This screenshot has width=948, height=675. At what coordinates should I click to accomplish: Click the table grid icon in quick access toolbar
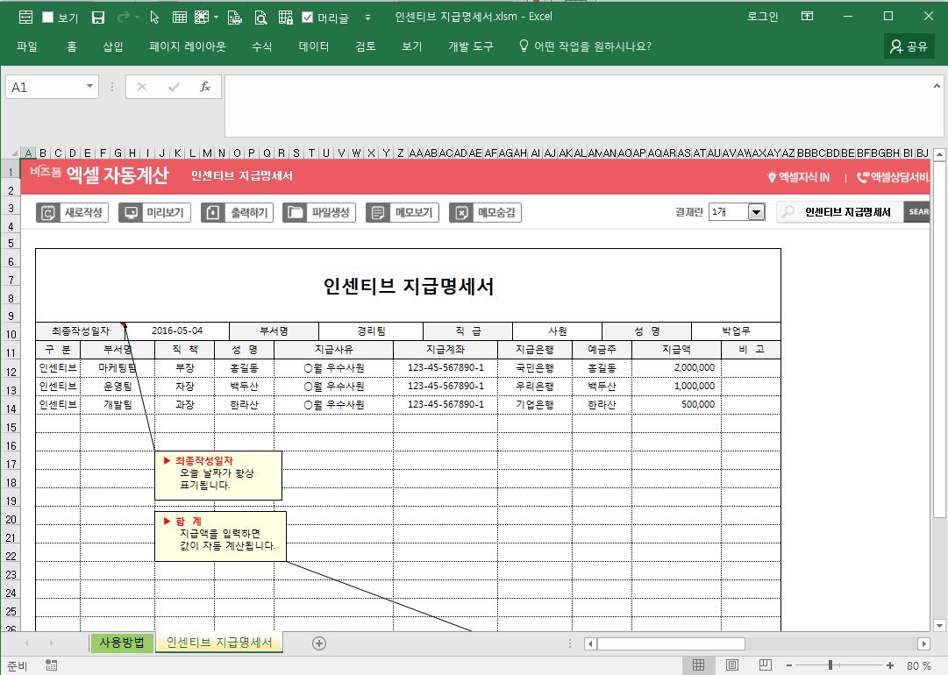point(180,17)
